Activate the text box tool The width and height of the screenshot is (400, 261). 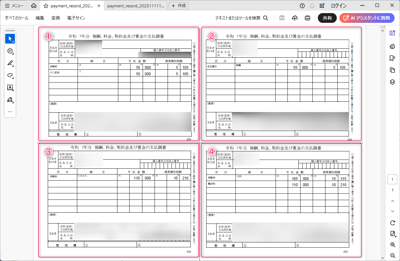point(10,88)
